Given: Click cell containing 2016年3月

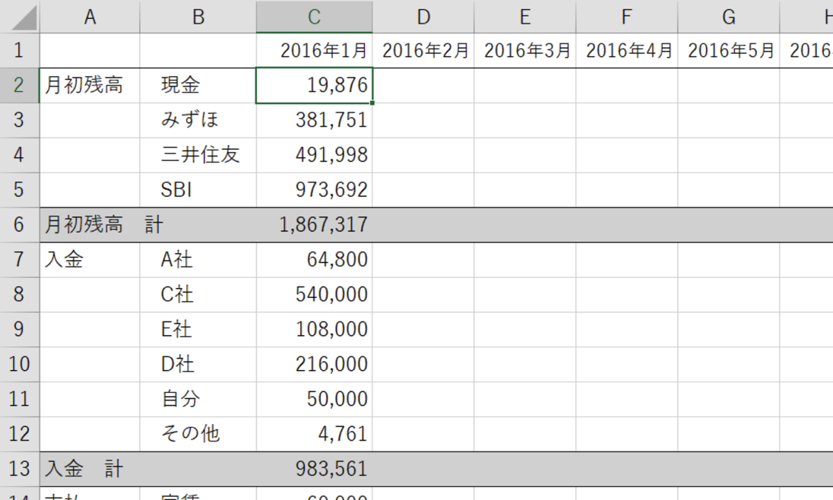Looking at the screenshot, I should coord(525,50).
